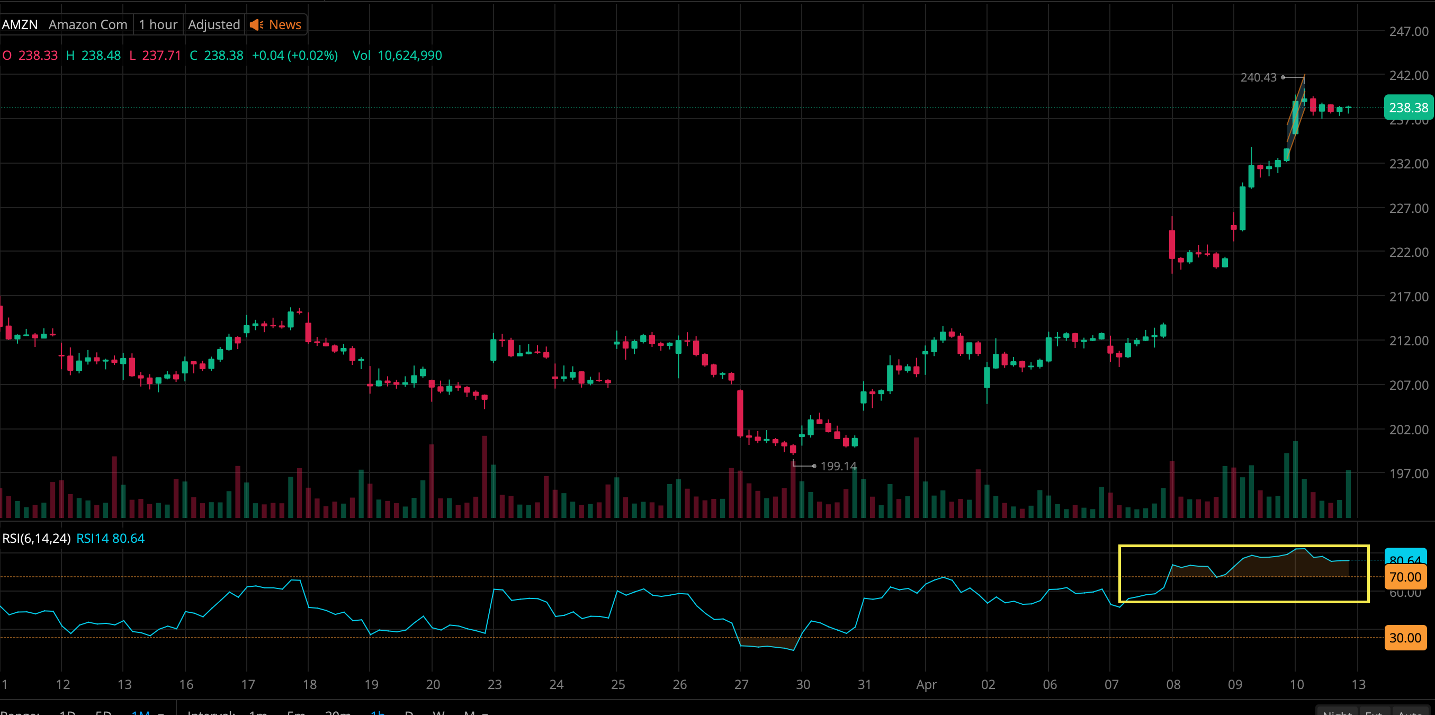Click the 240.43 high price marker
This screenshot has height=715, width=1435.
[x=1258, y=77]
